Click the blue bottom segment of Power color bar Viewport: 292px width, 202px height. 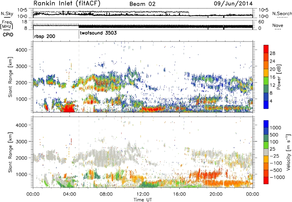(x=266, y=105)
